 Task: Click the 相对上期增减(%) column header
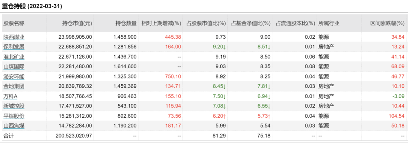[x=161, y=23]
